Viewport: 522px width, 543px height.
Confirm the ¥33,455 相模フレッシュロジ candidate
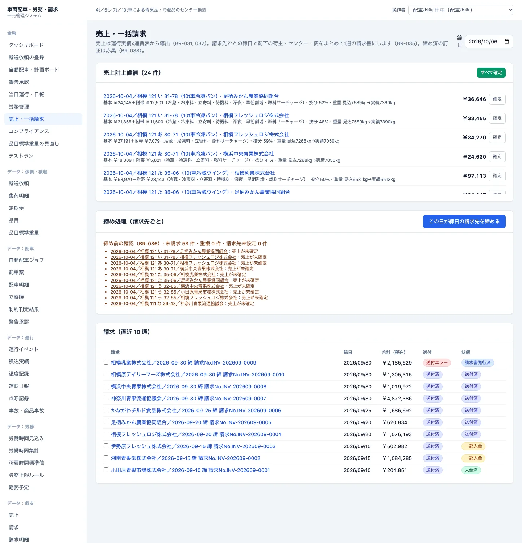[x=497, y=118]
